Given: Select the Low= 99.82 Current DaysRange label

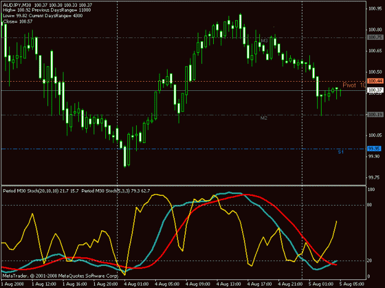Looking at the screenshot, I should click(43, 16).
